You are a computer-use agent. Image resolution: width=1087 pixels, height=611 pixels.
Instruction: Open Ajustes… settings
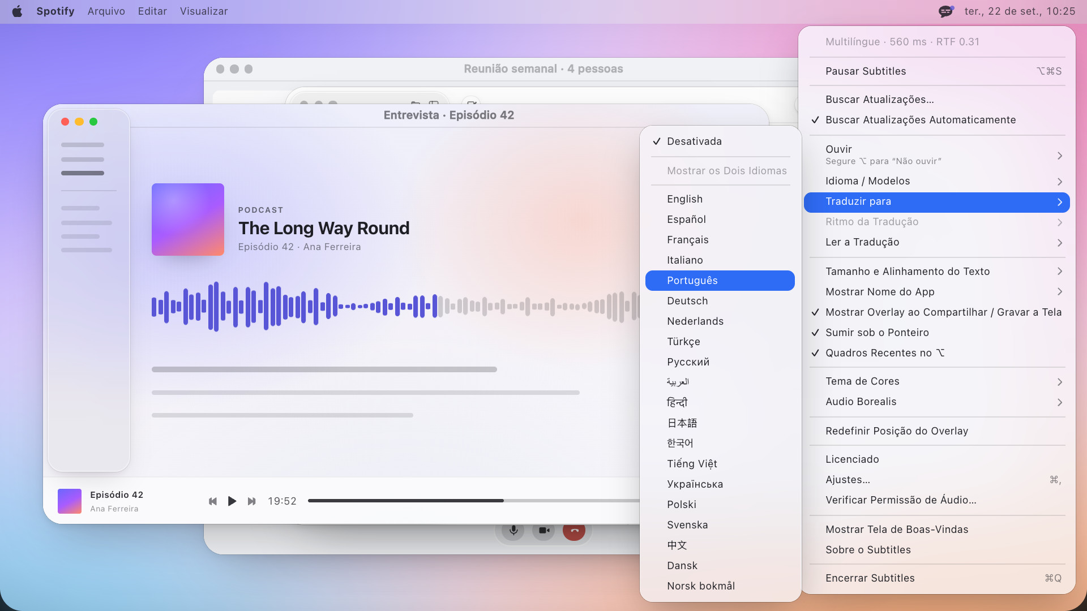[x=937, y=480]
